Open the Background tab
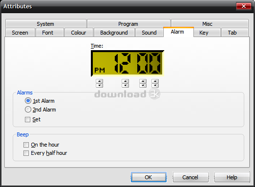The height and width of the screenshot is (187, 255). pos(114,33)
